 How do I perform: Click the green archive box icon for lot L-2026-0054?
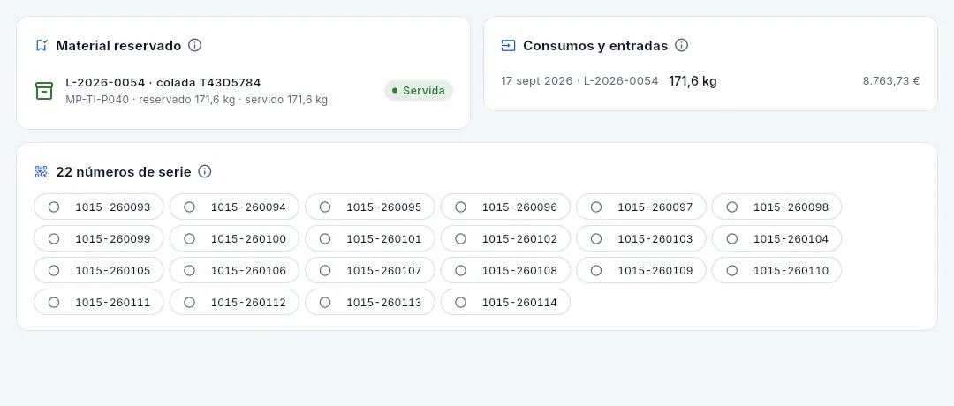pyautogui.click(x=44, y=91)
